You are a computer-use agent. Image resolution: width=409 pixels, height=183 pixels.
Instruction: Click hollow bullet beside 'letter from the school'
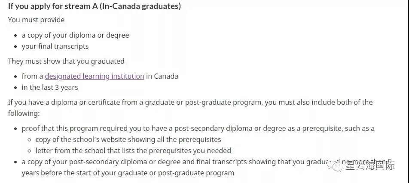(29, 151)
